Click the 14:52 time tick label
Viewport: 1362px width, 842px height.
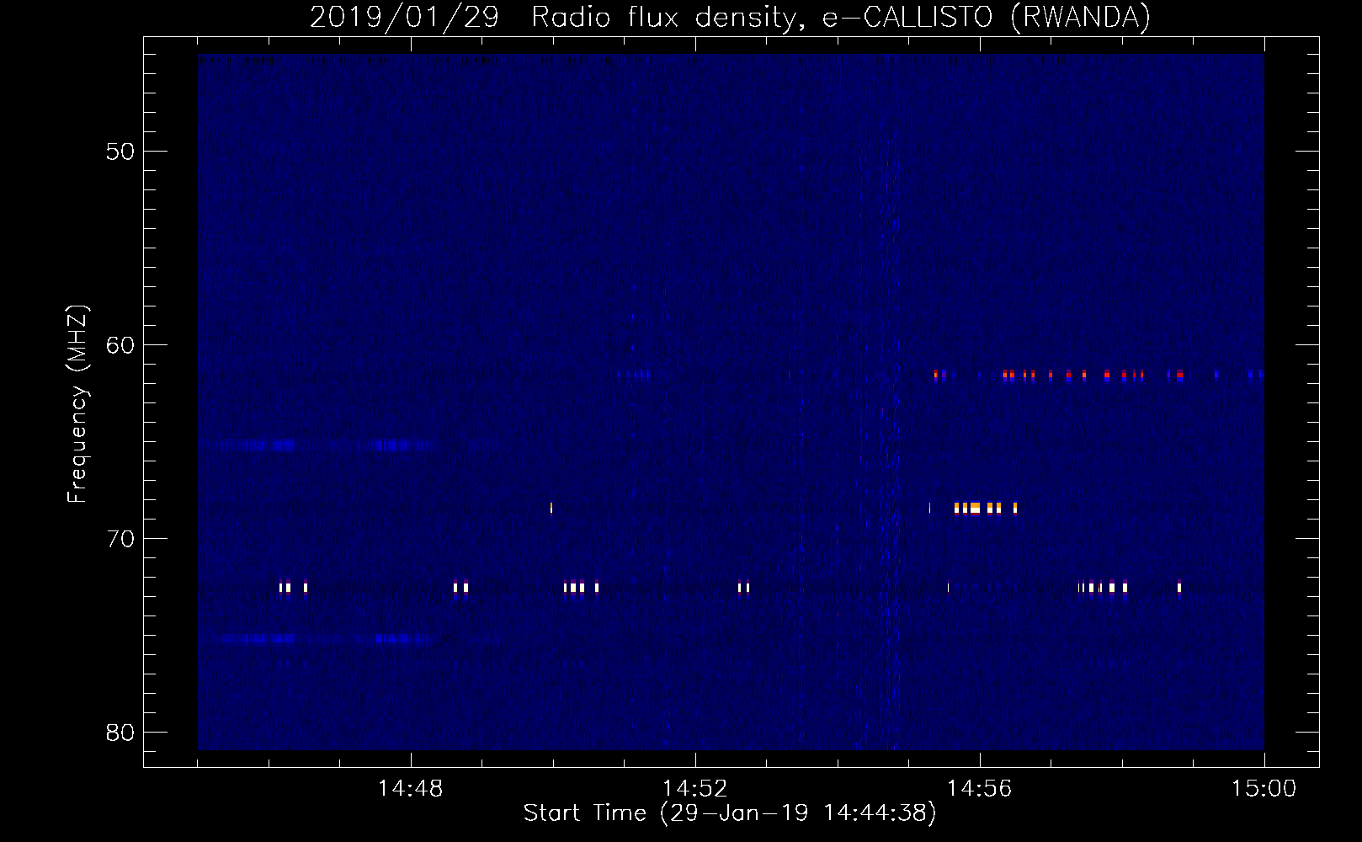pyautogui.click(x=695, y=789)
